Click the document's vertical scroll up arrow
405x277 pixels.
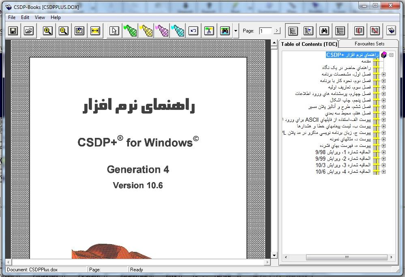pyautogui.click(x=274, y=43)
